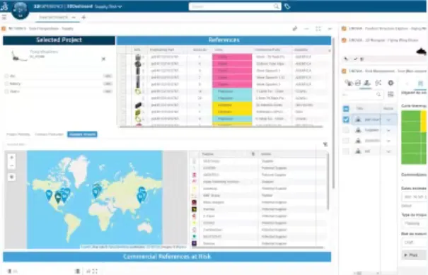Open the 3DEXPERIENCE compass
The width and height of the screenshot is (428, 275).
(x=21, y=10)
